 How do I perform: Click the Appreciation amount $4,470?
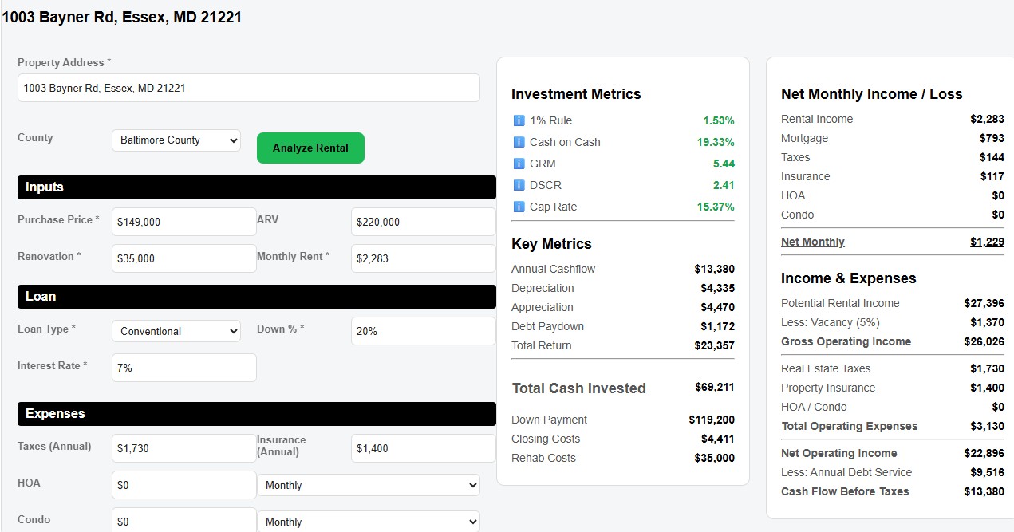718,307
